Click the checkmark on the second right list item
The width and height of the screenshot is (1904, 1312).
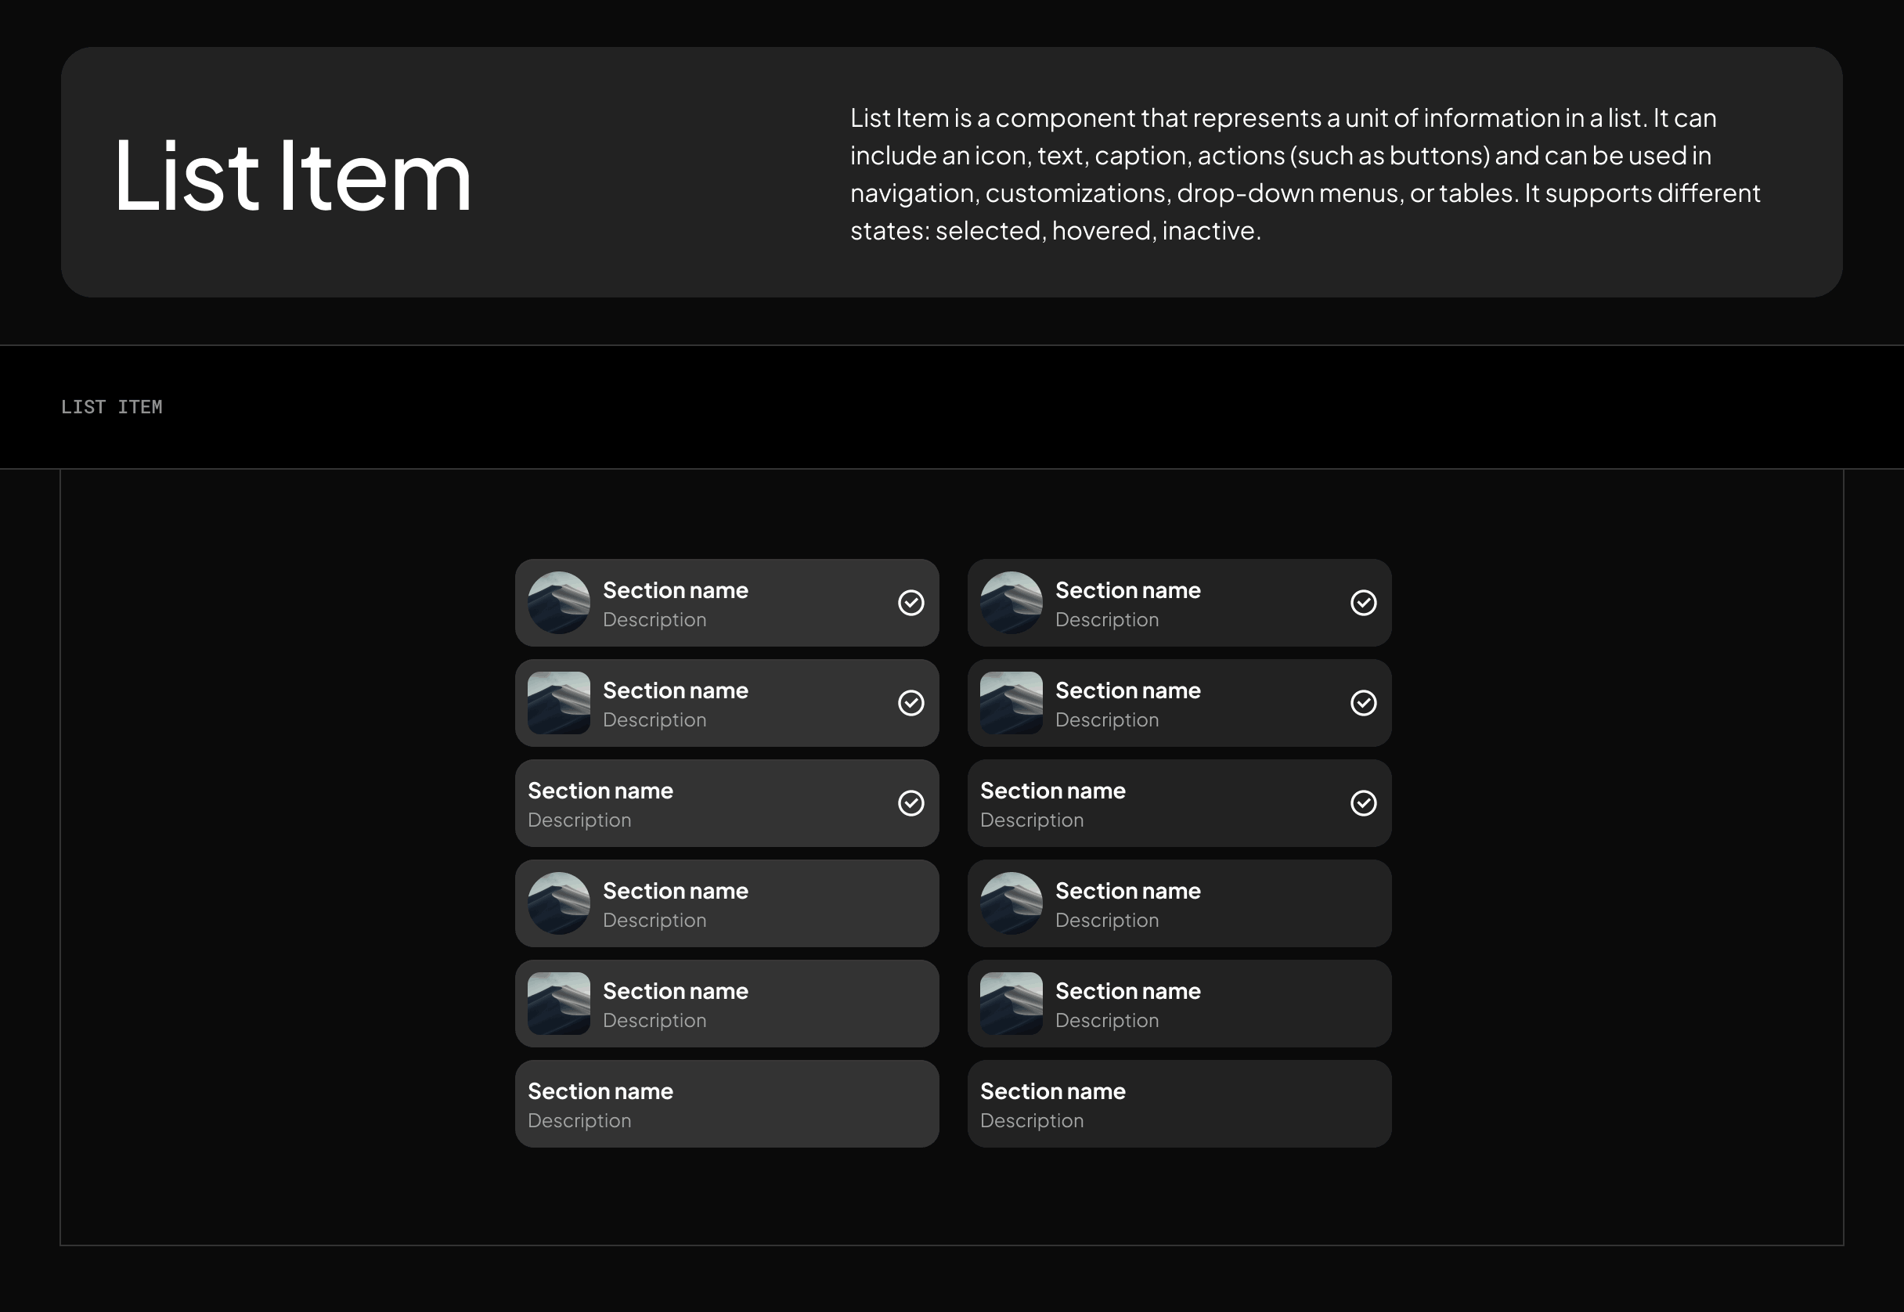pos(1364,703)
